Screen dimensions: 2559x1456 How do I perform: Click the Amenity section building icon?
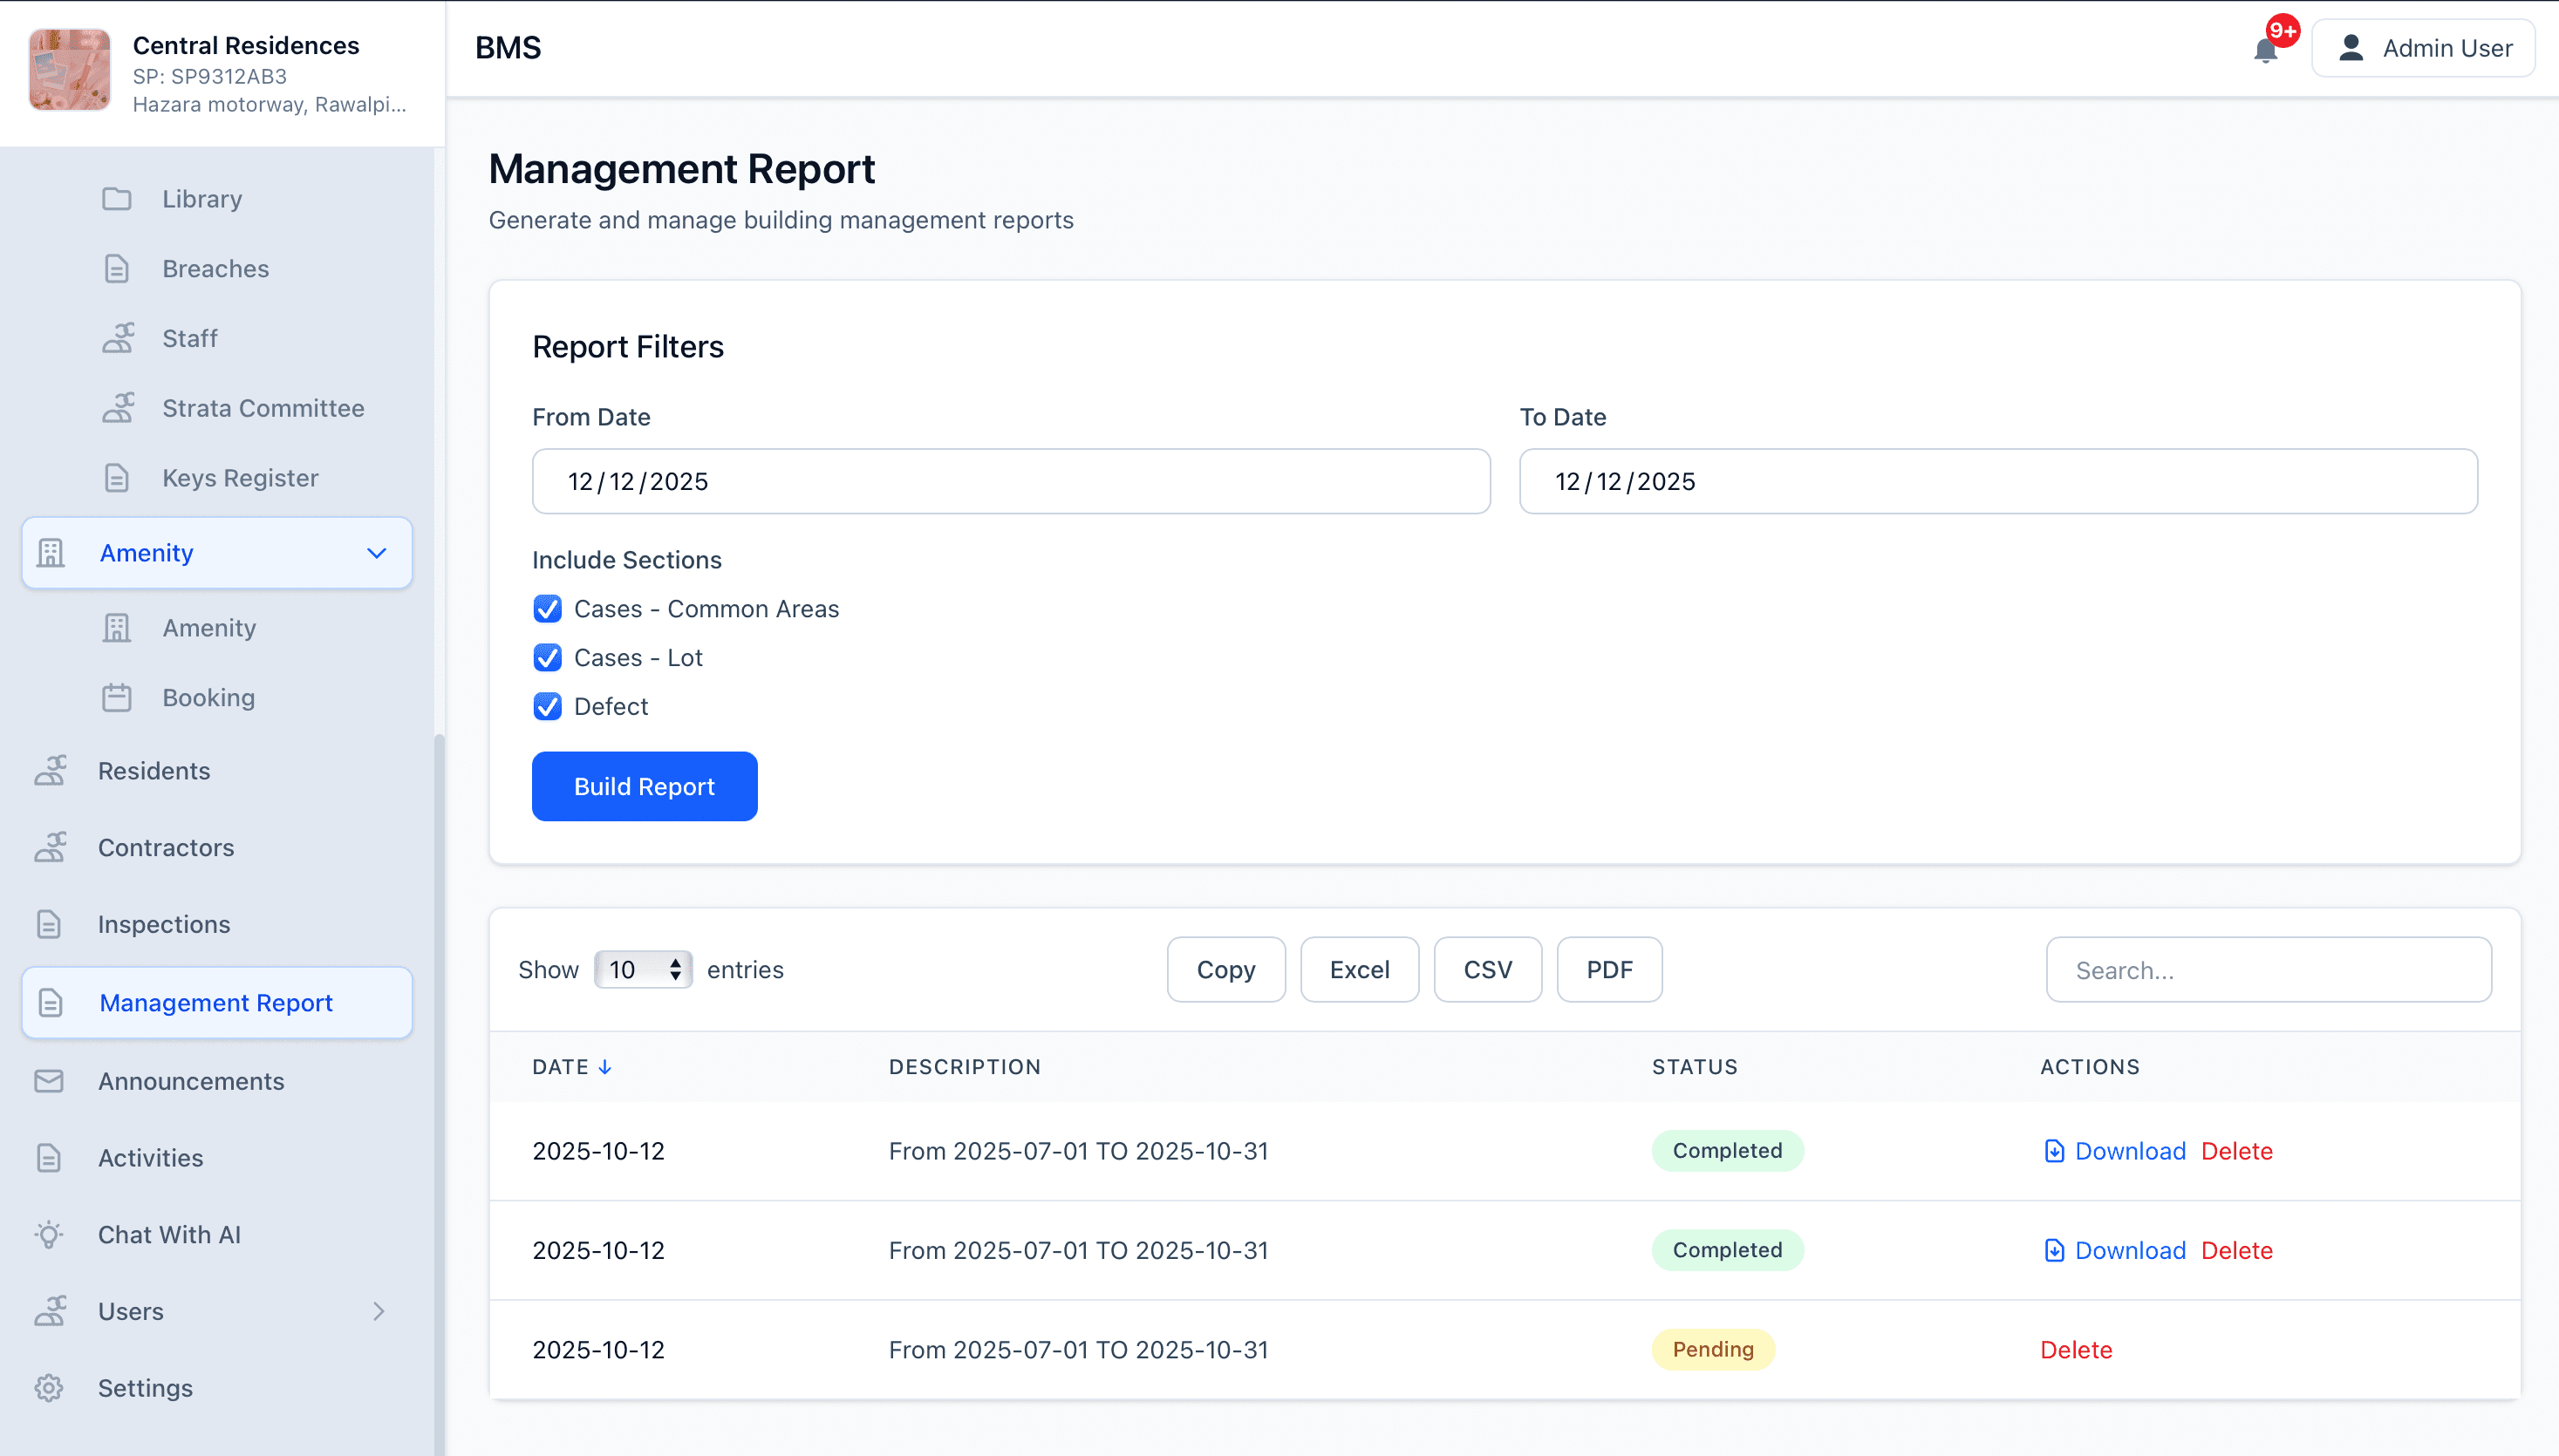[50, 553]
